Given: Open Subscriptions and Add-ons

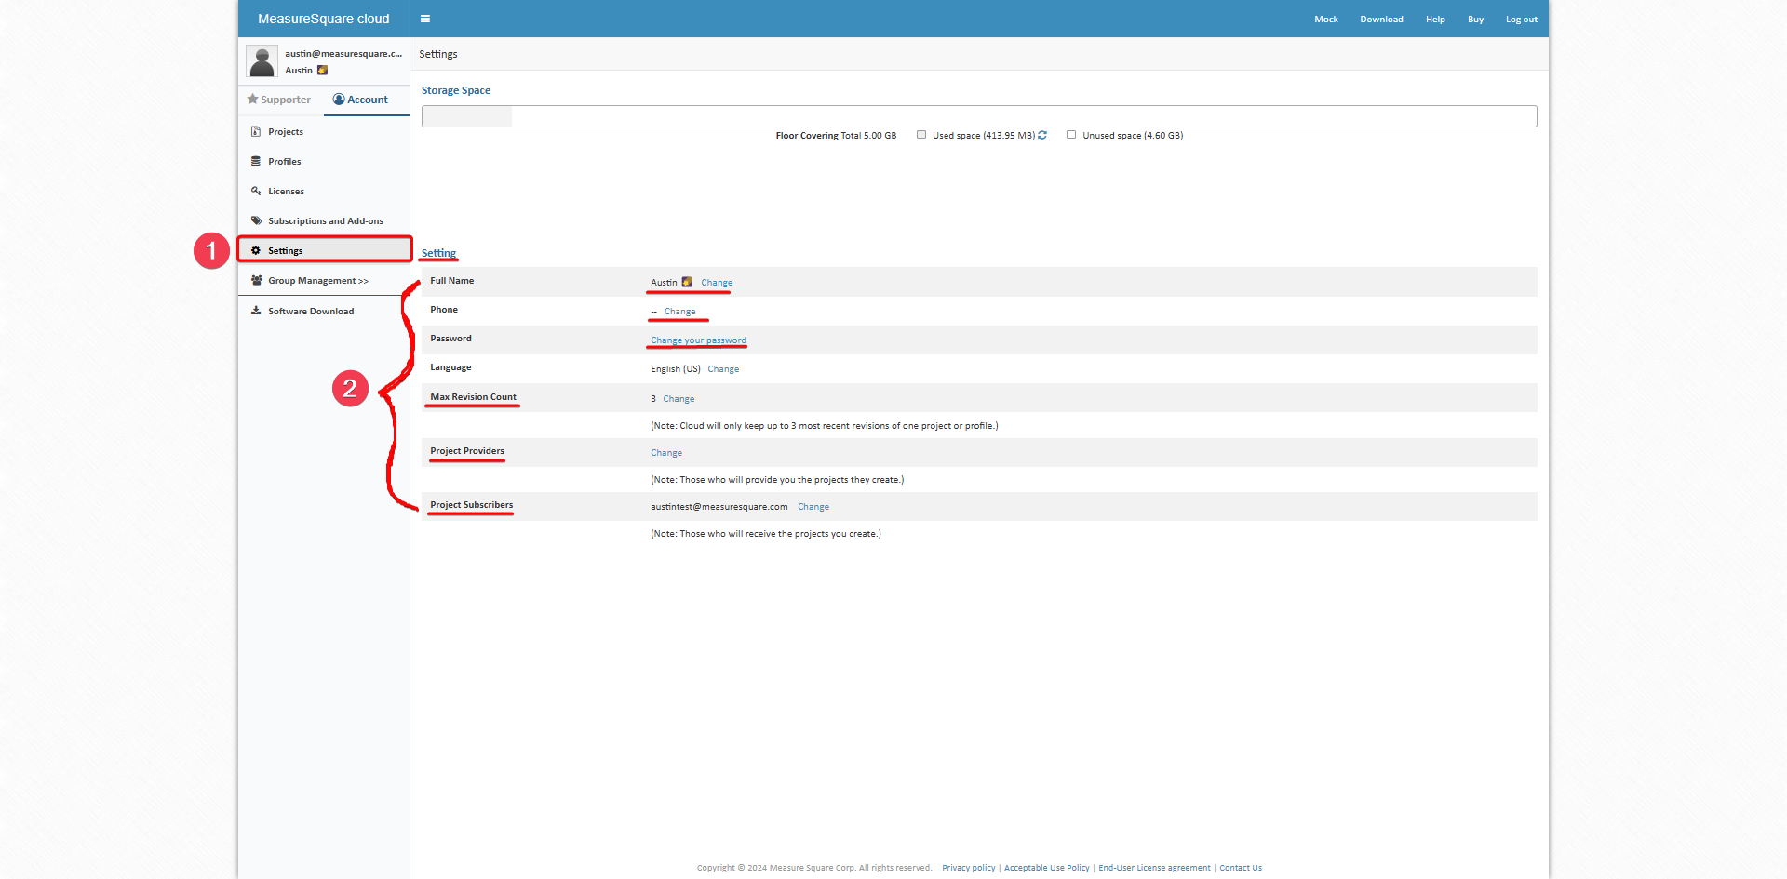Looking at the screenshot, I should (324, 221).
